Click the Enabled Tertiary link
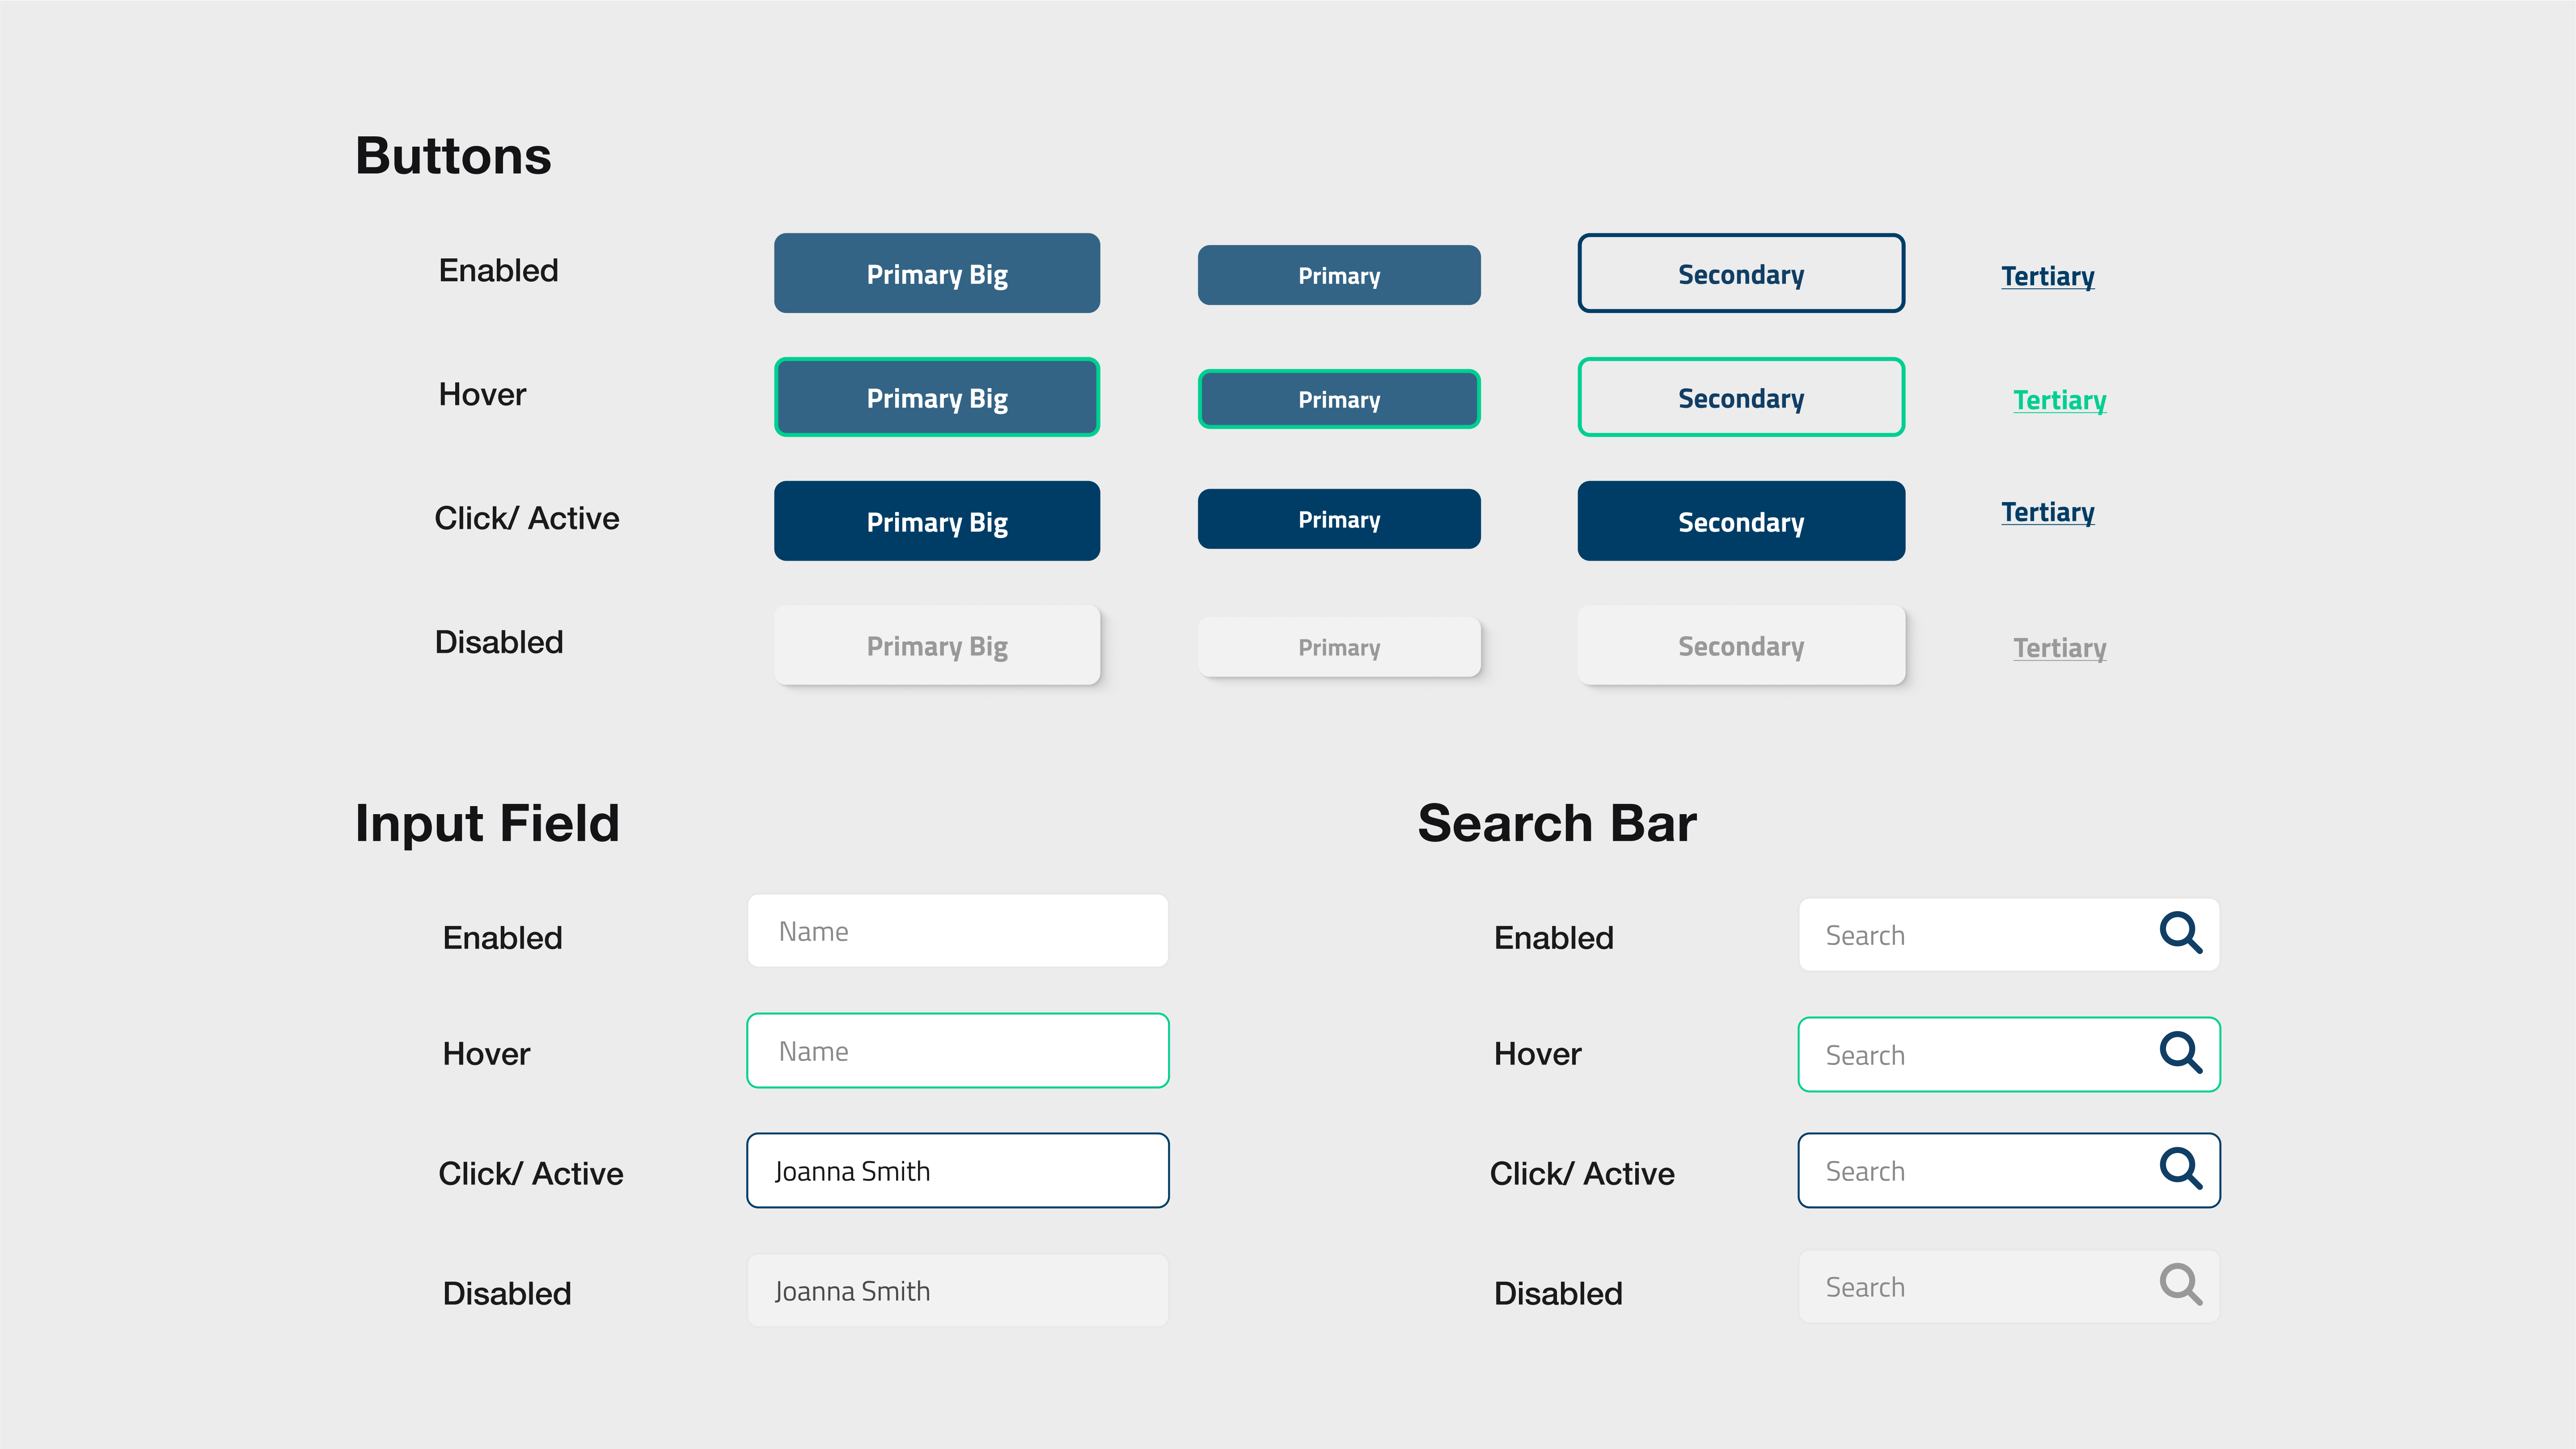The image size is (2576, 1449). (x=2047, y=276)
